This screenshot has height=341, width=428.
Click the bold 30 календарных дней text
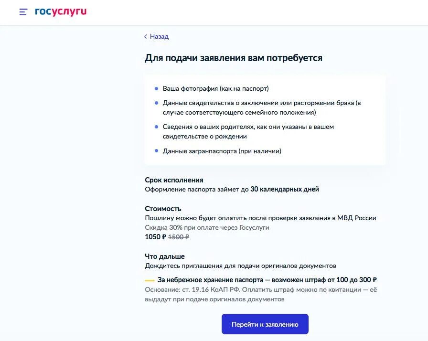[284, 189]
